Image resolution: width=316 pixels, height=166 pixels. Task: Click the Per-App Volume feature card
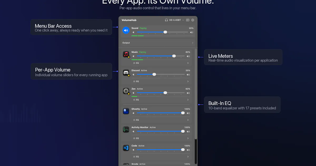click(71, 71)
